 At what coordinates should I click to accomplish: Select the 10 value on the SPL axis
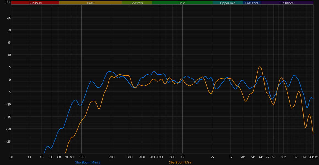(x=9, y=55)
